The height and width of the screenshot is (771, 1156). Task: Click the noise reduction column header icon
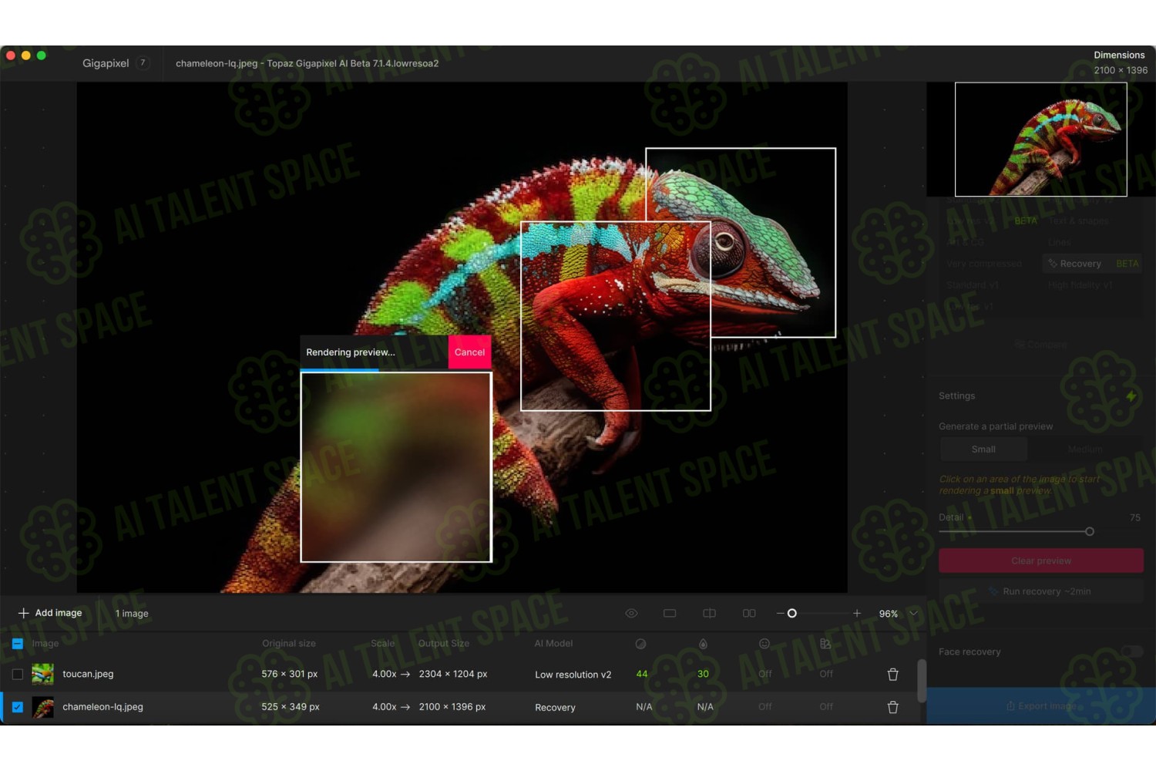(640, 644)
